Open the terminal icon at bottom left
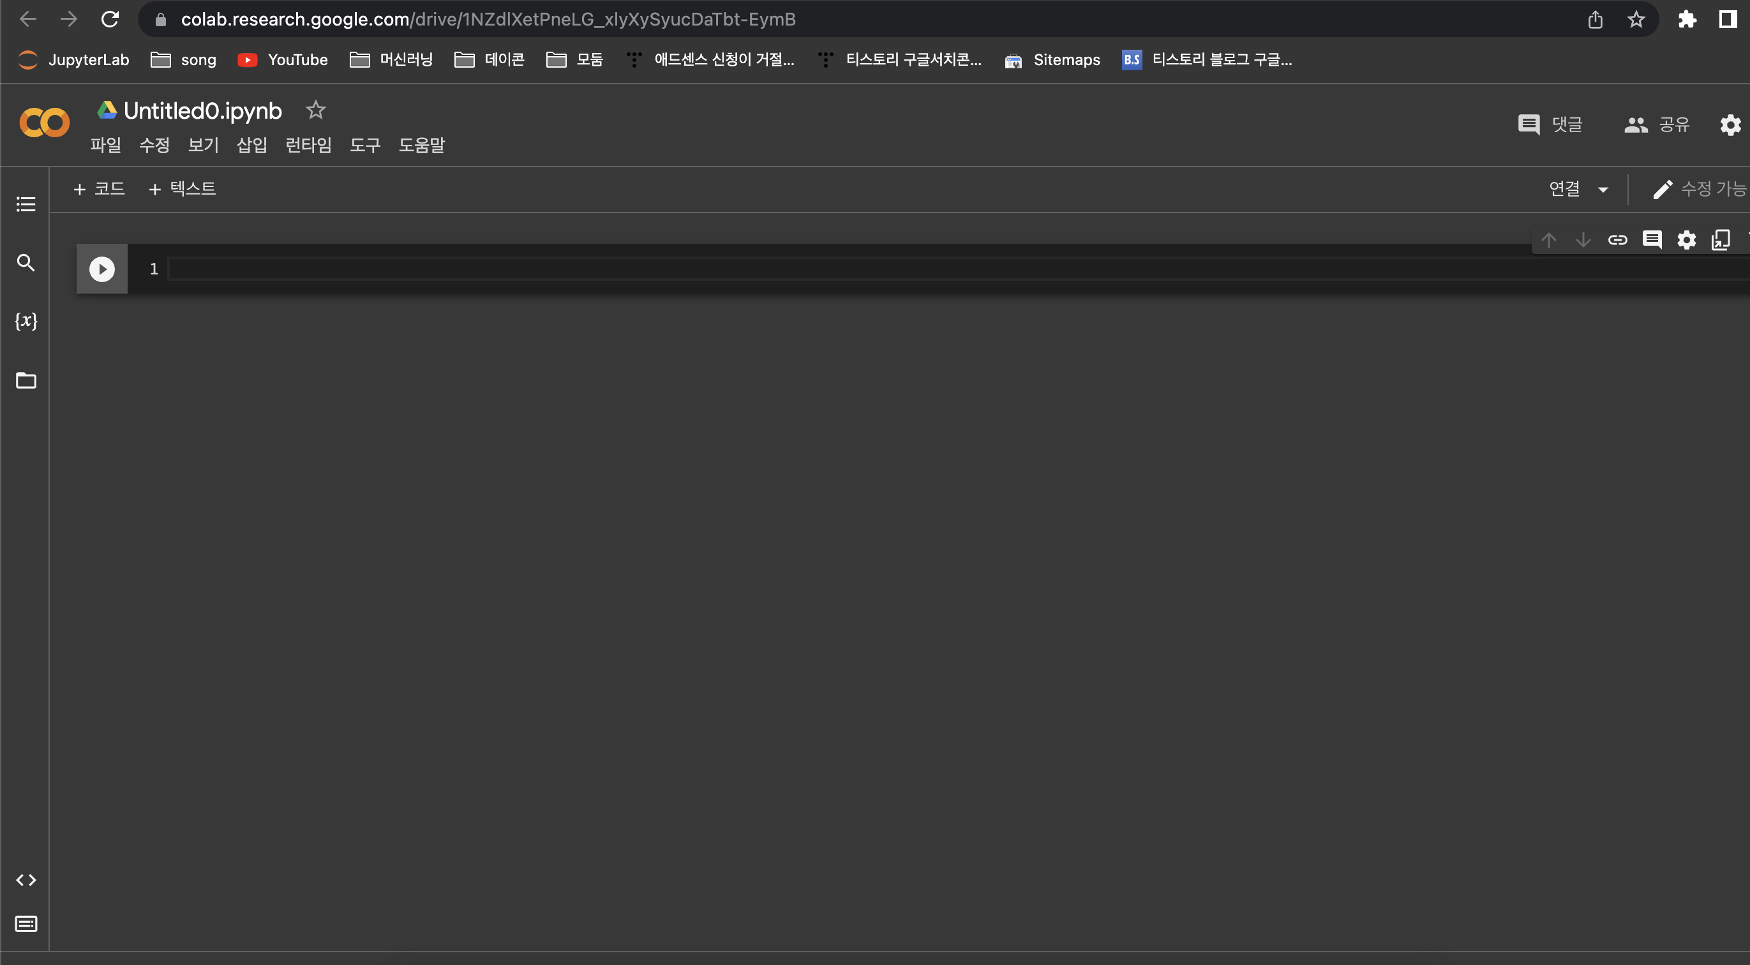 (26, 924)
